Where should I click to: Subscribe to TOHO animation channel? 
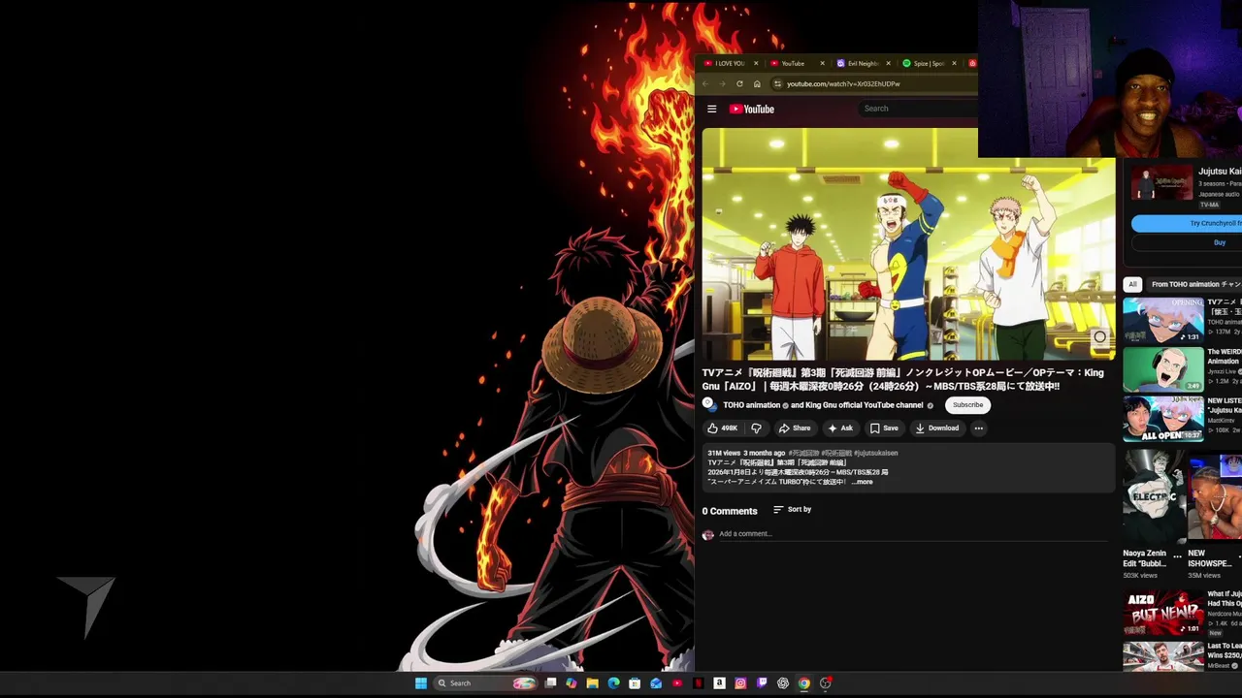967,405
